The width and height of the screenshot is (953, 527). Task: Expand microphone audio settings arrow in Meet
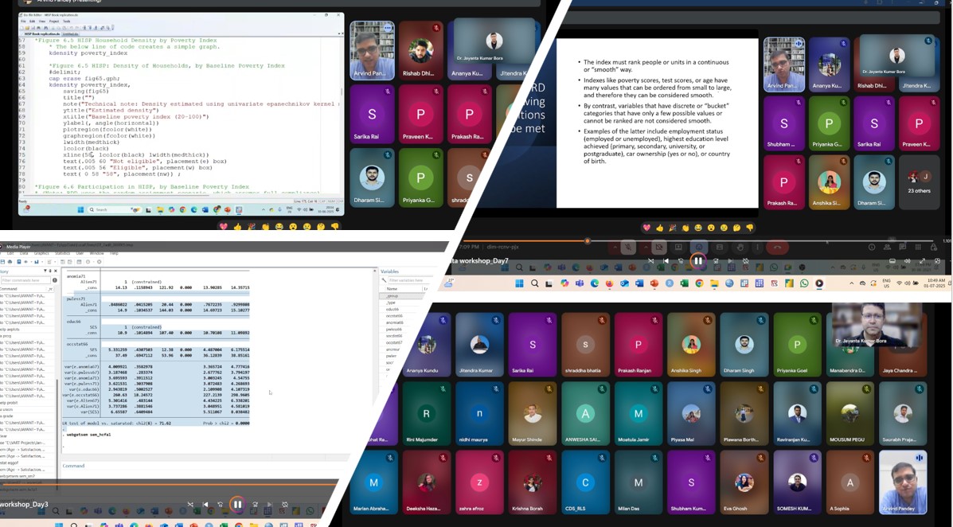tap(615, 247)
